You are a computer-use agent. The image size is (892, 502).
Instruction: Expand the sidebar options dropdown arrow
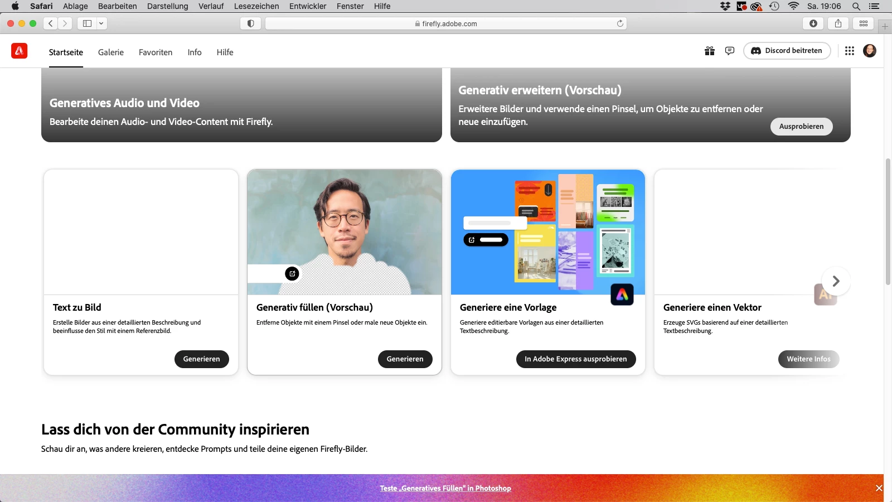point(101,23)
